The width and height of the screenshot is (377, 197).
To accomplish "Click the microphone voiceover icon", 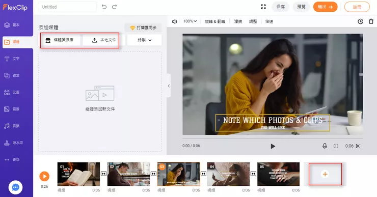I will pos(325,146).
